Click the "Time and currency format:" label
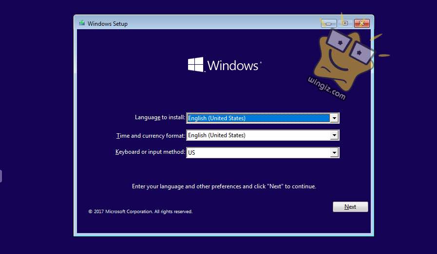 [151, 136]
